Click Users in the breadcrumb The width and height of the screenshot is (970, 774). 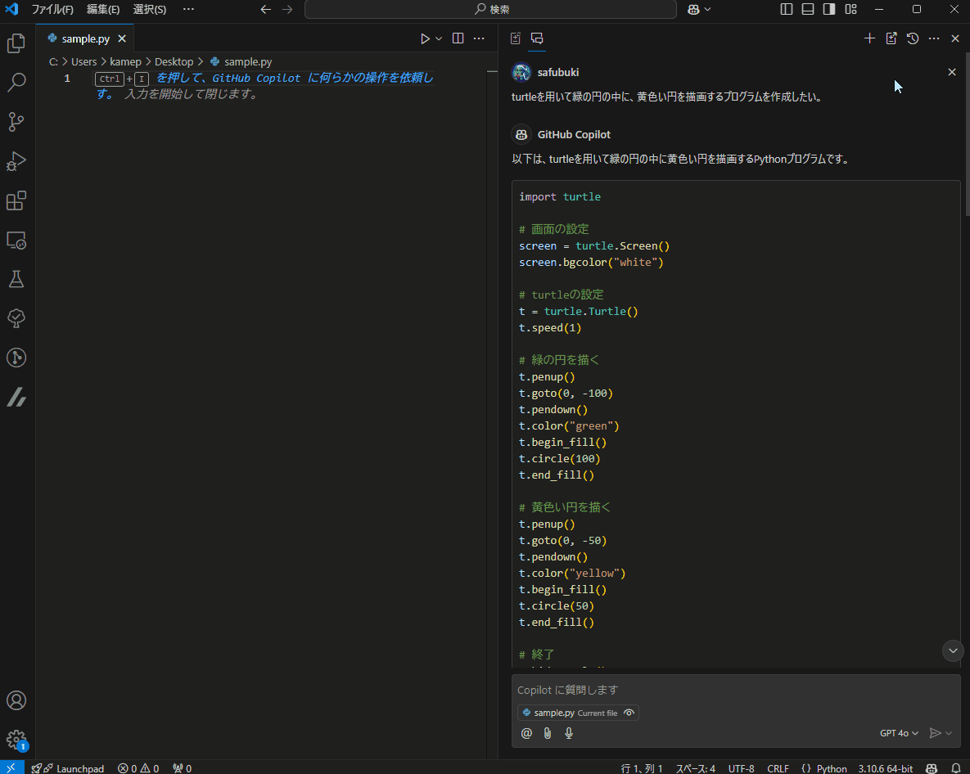(84, 62)
